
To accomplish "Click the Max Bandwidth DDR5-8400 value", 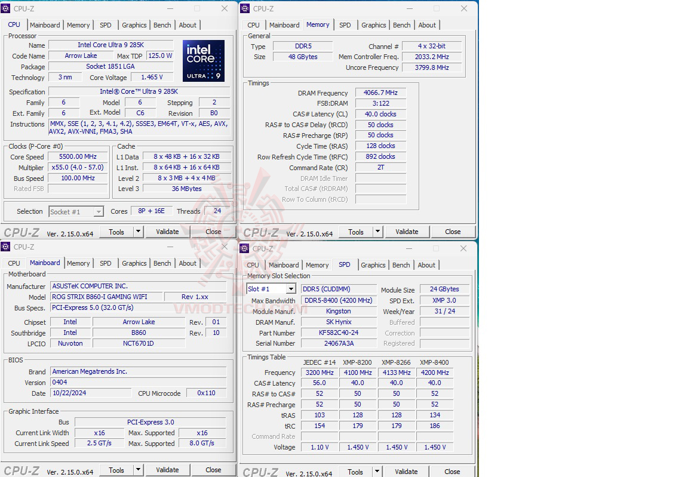I will pos(339,300).
